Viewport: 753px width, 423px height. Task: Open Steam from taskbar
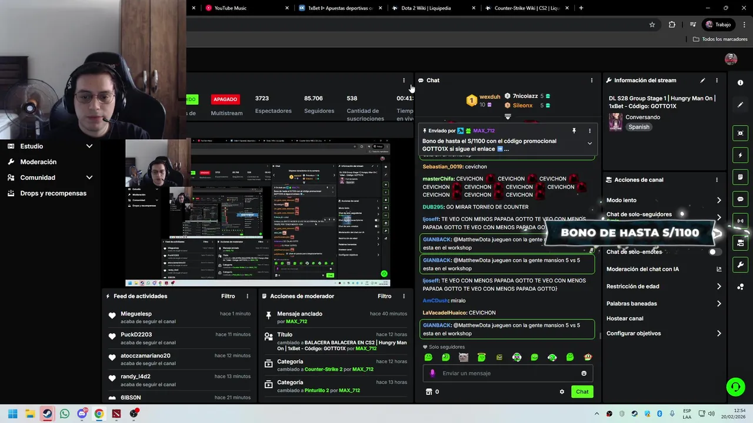(47, 414)
